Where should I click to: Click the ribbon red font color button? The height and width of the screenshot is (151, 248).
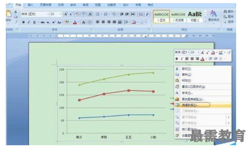click(x=75, y=22)
